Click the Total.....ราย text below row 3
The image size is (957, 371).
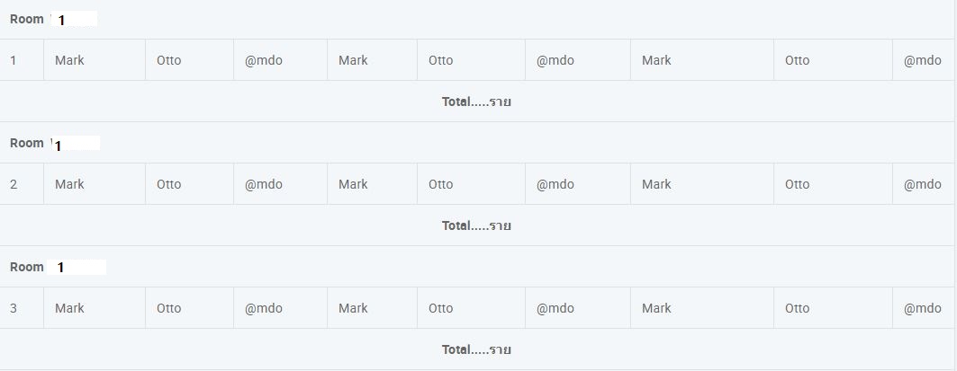(476, 349)
